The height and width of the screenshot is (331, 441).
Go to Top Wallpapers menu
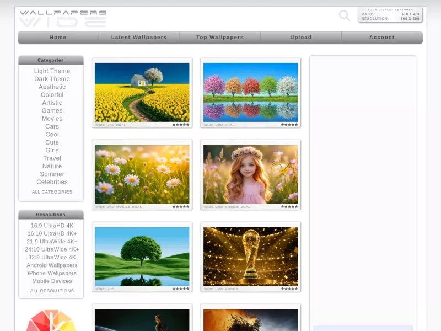pyautogui.click(x=220, y=38)
